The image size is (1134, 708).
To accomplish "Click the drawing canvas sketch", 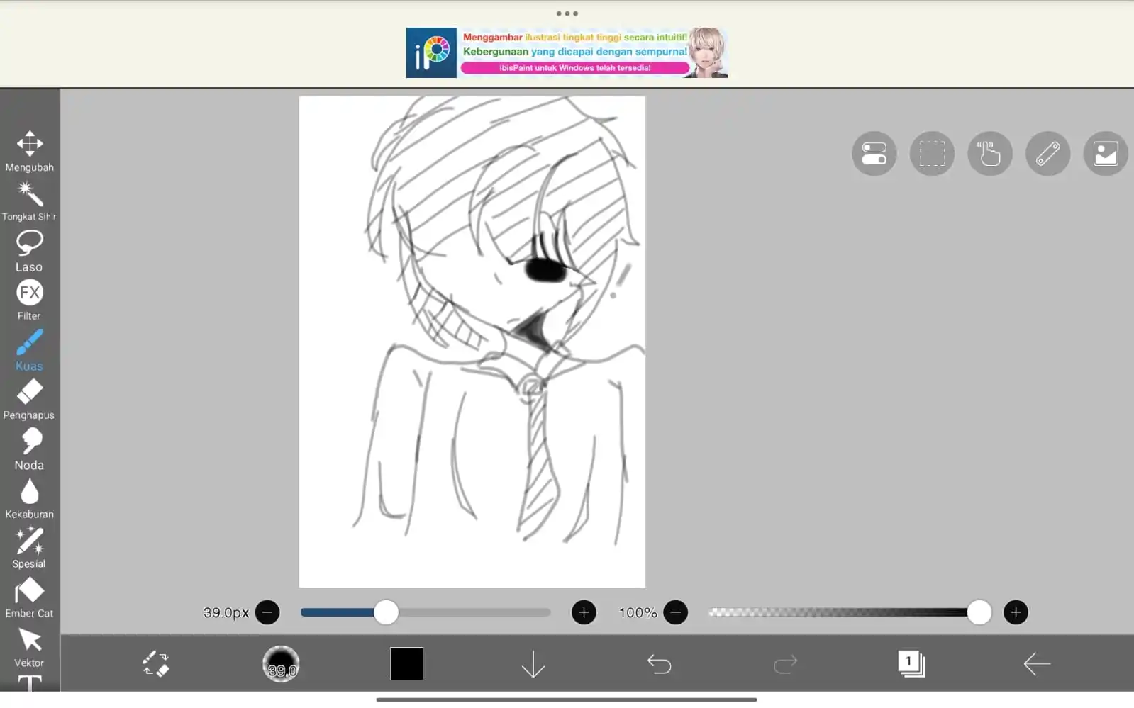I will tap(472, 342).
